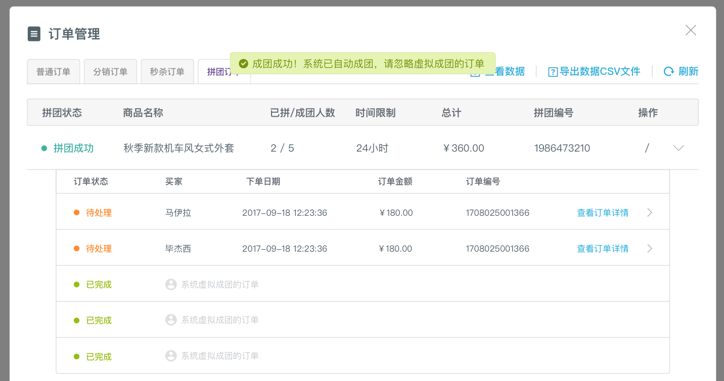Viewport: 724px width, 381px height.
Task: Click 待处理 status in 马伊拉 row
Action: 99,213
